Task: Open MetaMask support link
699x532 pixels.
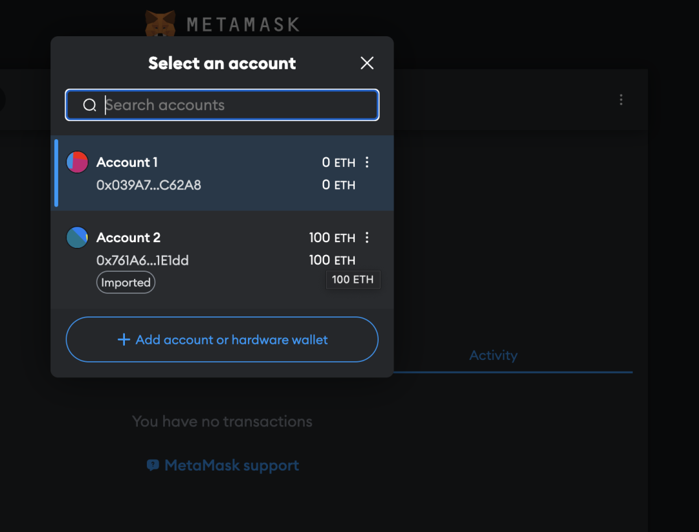Action: (x=232, y=465)
